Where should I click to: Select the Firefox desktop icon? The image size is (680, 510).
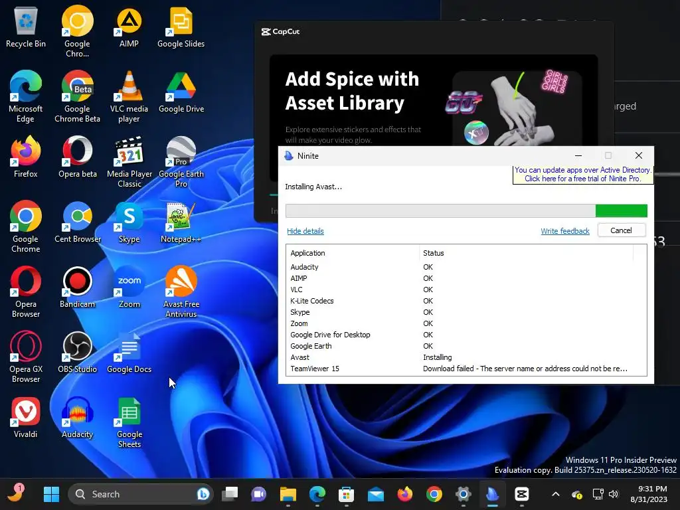click(x=26, y=158)
